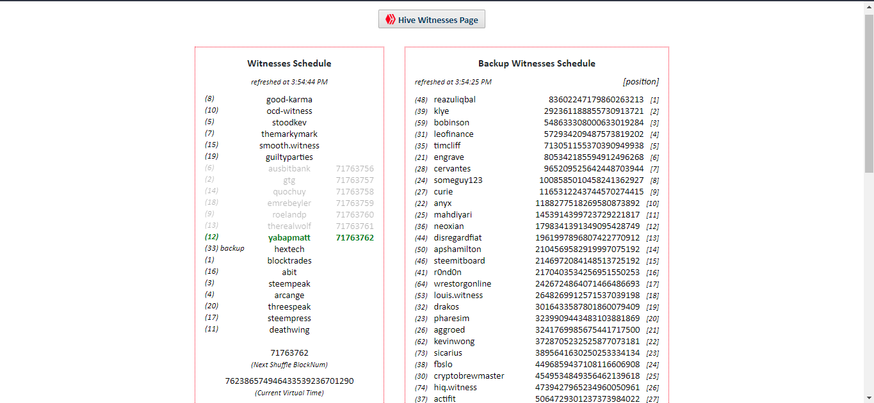Click the wrestorgonline backup witness name

pos(463,283)
